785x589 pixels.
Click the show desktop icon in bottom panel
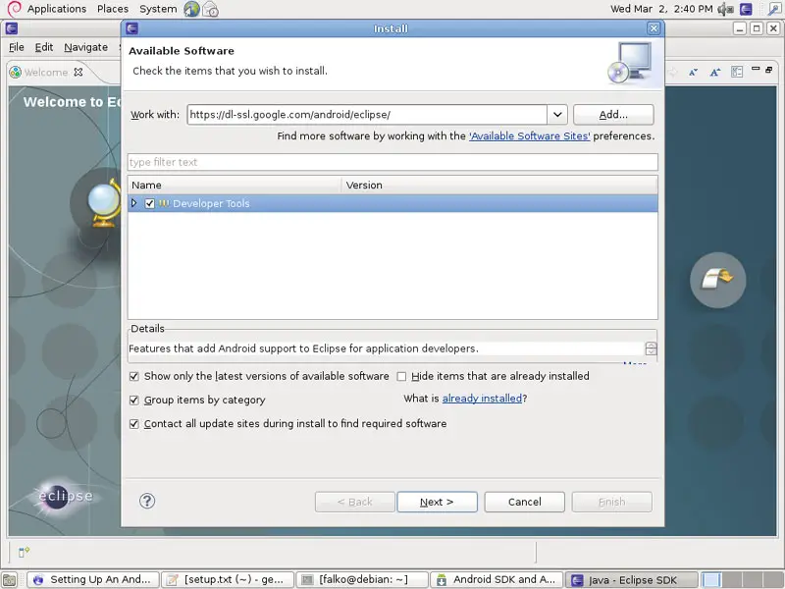[10, 579]
